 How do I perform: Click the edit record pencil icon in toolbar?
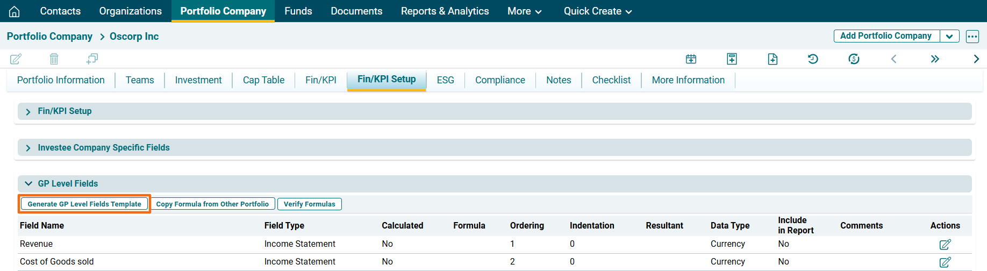(x=16, y=59)
